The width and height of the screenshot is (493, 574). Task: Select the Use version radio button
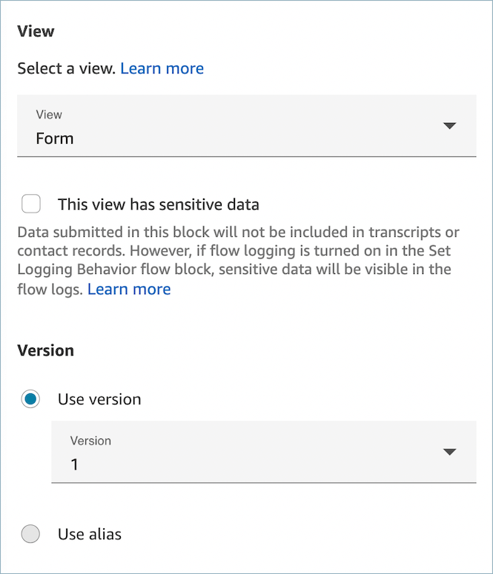click(31, 399)
